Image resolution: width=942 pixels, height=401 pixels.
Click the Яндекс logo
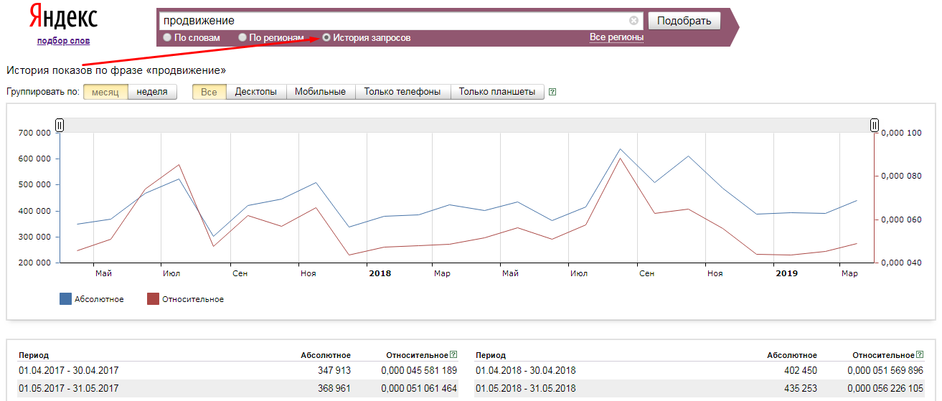click(x=64, y=18)
